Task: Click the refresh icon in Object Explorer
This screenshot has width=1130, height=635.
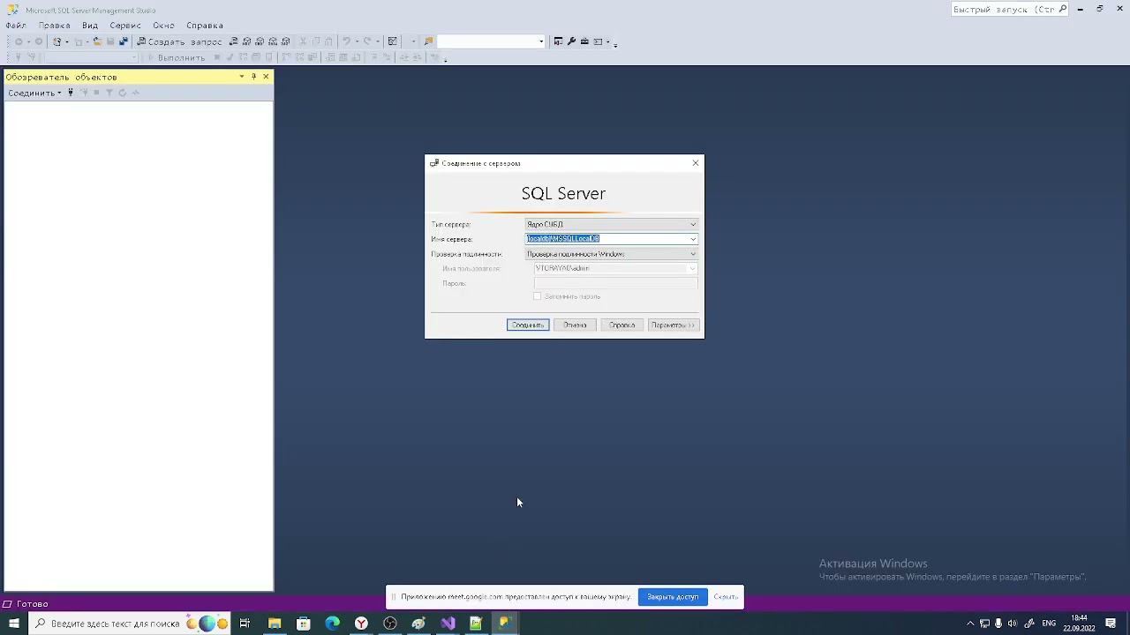Action: point(123,93)
